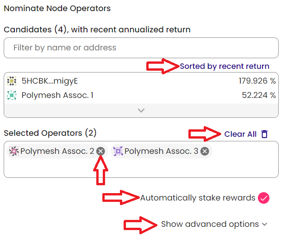Click the 179.926 % return value
Screen dimensions: 281x237
[257, 81]
